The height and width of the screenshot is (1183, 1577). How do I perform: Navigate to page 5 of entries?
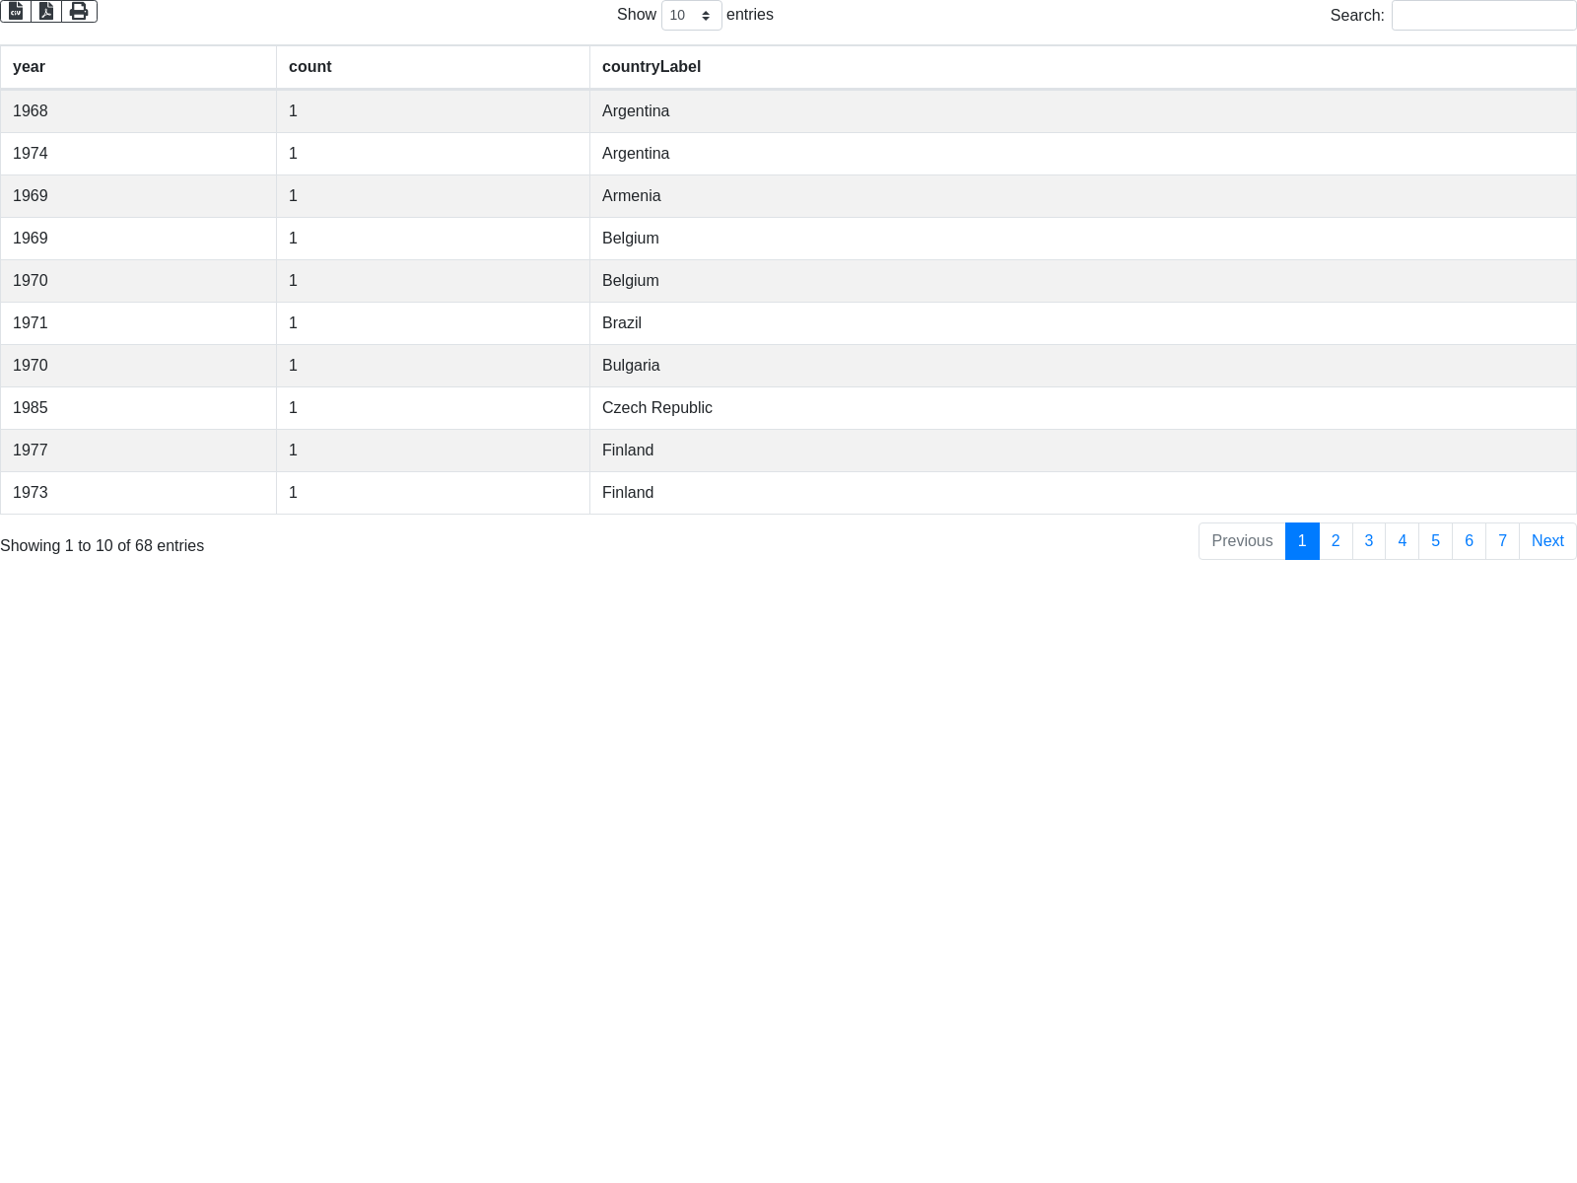(x=1436, y=541)
